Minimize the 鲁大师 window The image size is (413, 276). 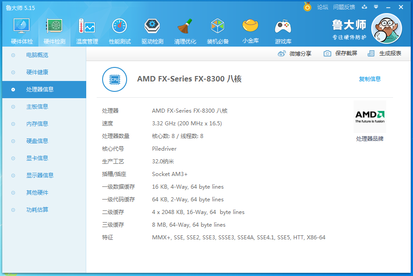pos(388,7)
